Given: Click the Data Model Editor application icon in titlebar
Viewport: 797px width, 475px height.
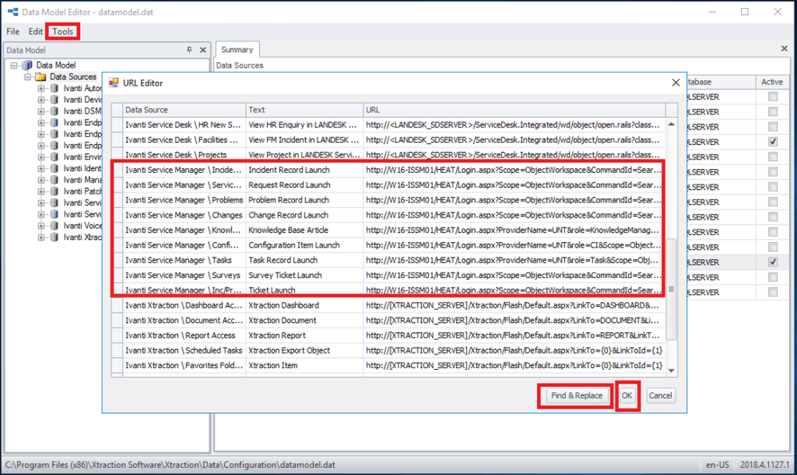Looking at the screenshot, I should point(12,12).
